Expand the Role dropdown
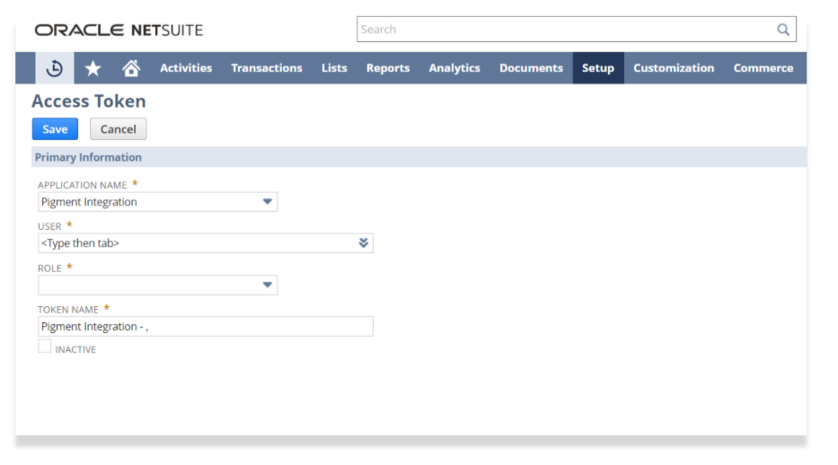838x465 pixels. pos(268,285)
